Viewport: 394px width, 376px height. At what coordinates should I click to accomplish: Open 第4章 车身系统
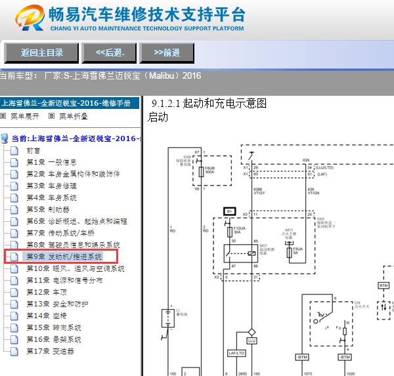point(51,198)
